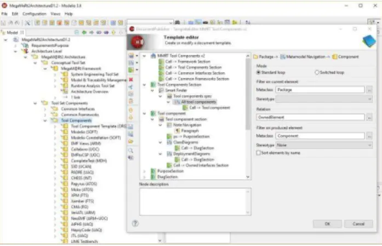This screenshot has height=246, width=382.
Task: Choose the Switched loop radio button
Action: pyautogui.click(x=317, y=72)
